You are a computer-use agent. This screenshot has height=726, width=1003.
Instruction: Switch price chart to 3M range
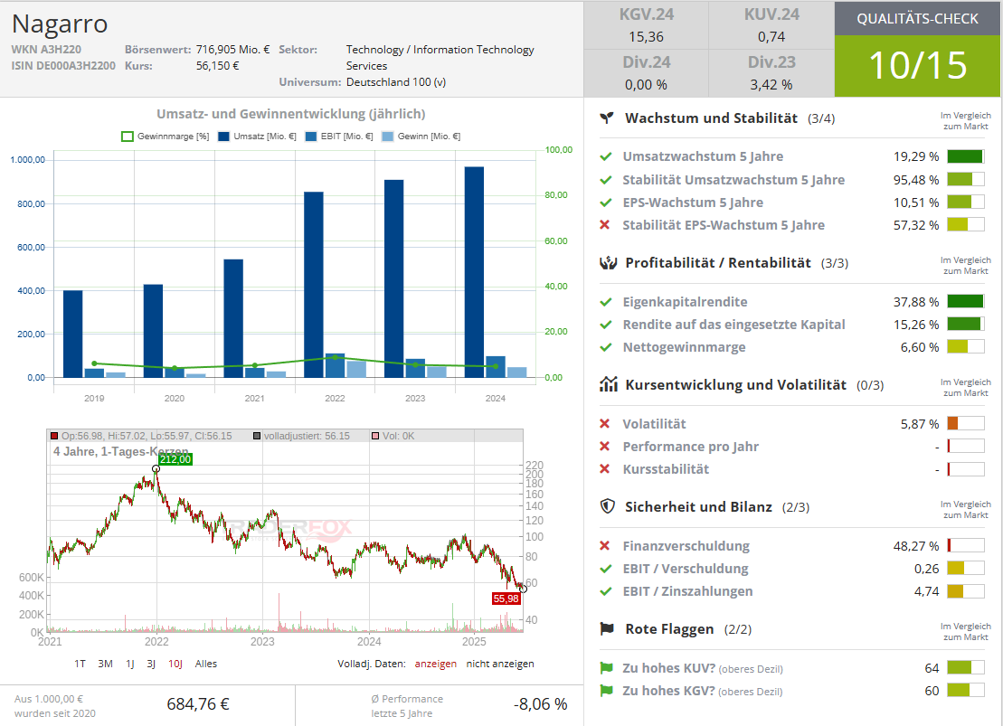pyautogui.click(x=106, y=664)
